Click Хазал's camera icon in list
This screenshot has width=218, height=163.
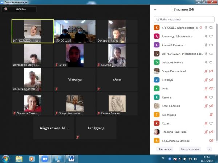click(211, 123)
